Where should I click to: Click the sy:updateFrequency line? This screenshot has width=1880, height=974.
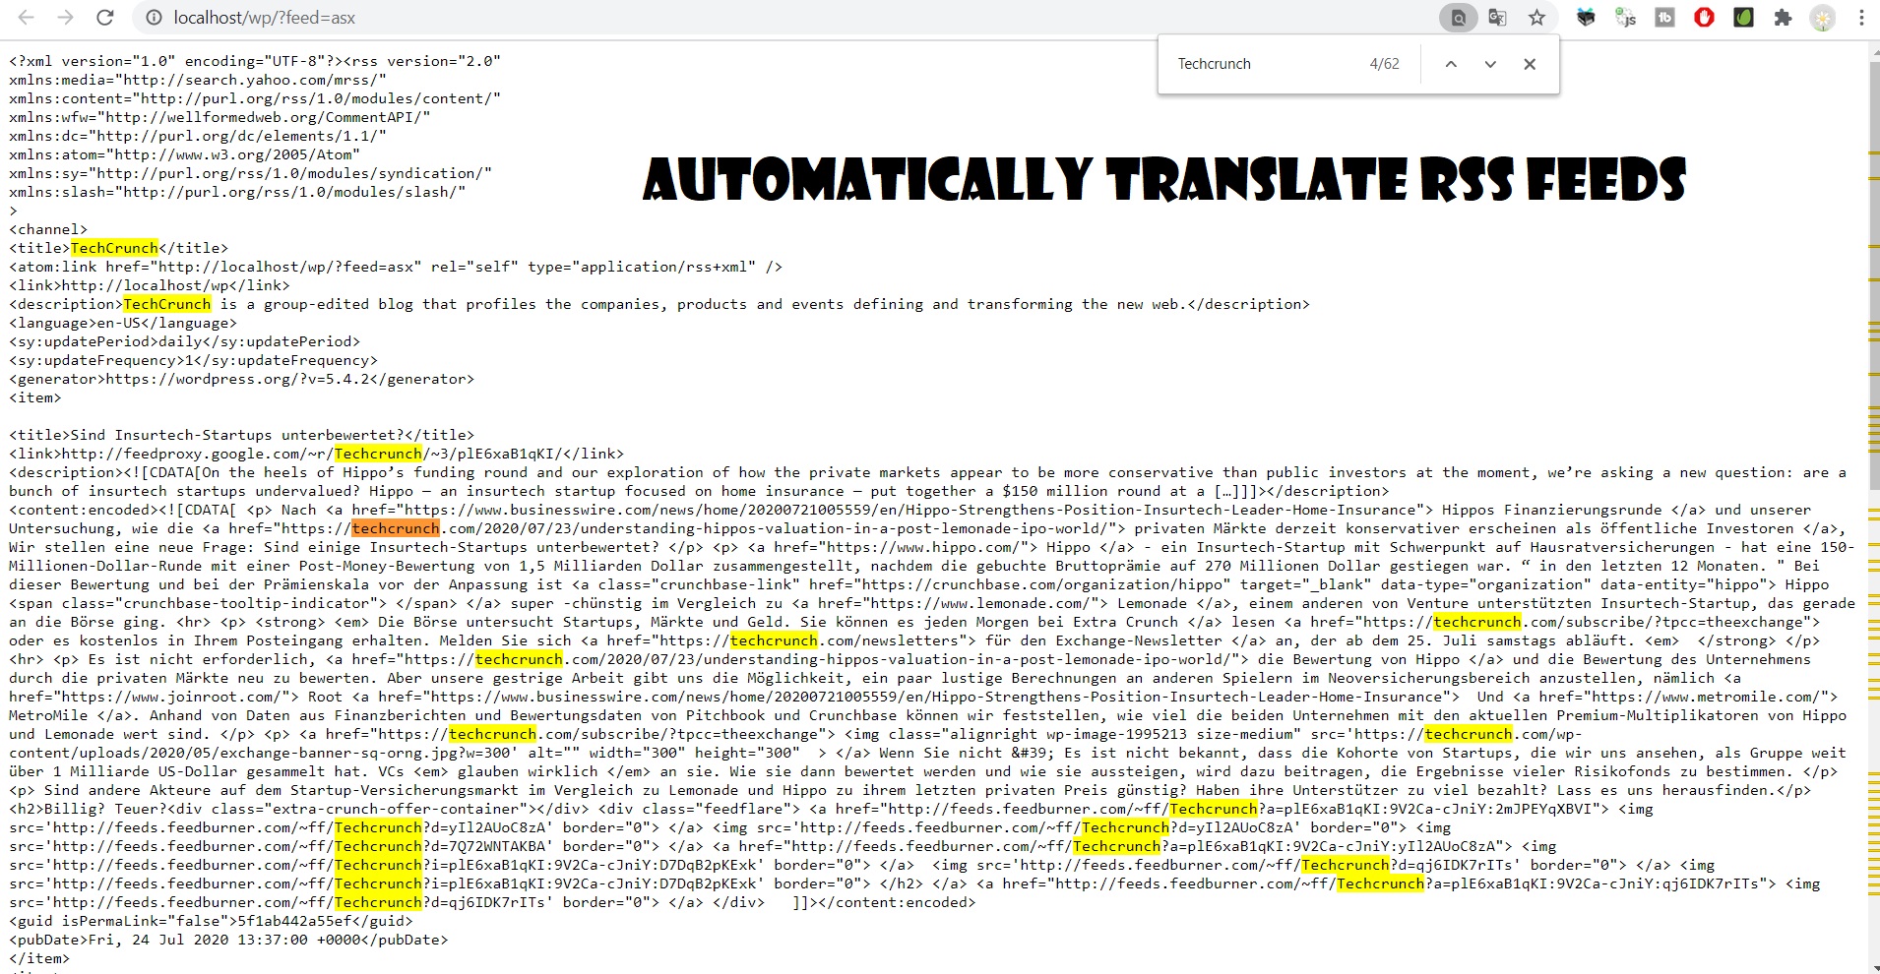coord(194,360)
